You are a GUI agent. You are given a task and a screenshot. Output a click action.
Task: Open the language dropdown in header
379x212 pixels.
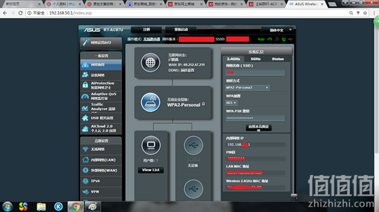point(278,30)
